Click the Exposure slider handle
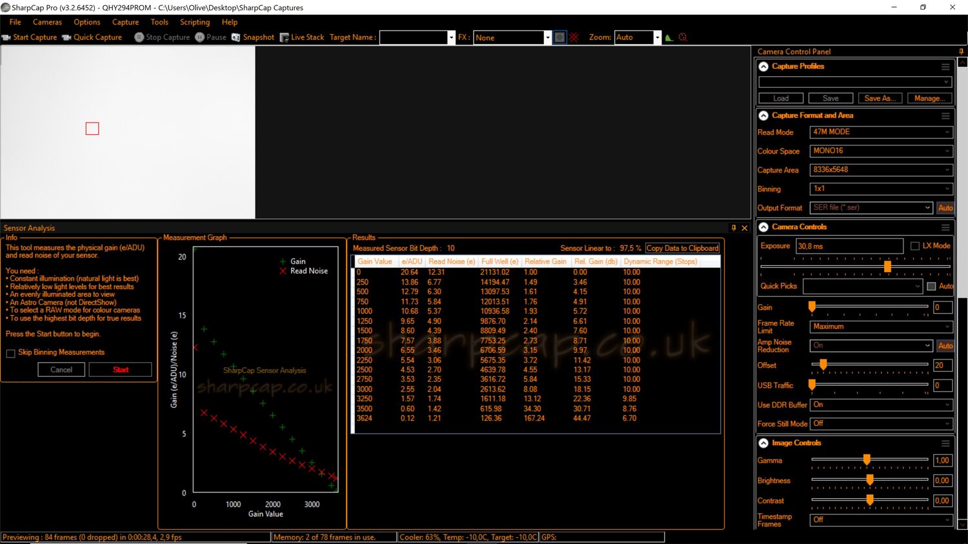This screenshot has height=544, width=968. pyautogui.click(x=887, y=267)
